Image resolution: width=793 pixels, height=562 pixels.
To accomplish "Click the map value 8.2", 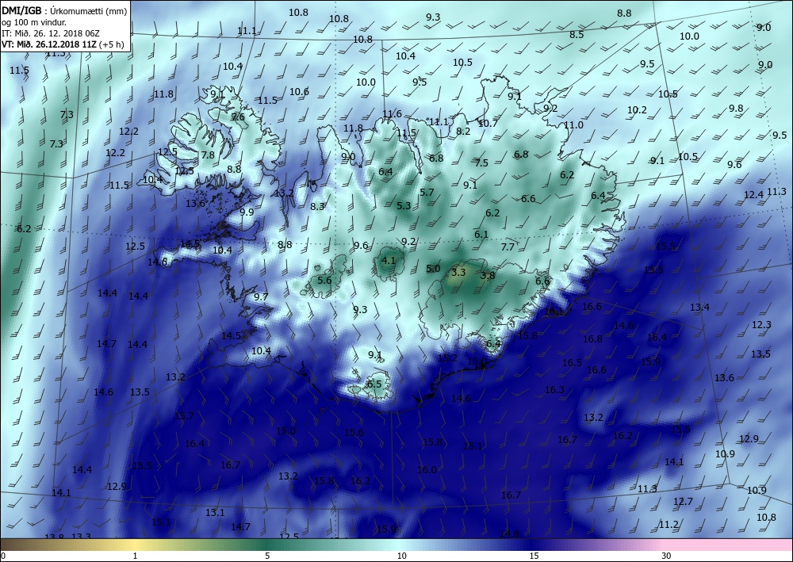I will (x=463, y=131).
